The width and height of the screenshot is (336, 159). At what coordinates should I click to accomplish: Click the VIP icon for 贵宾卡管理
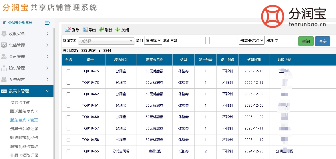(4, 91)
